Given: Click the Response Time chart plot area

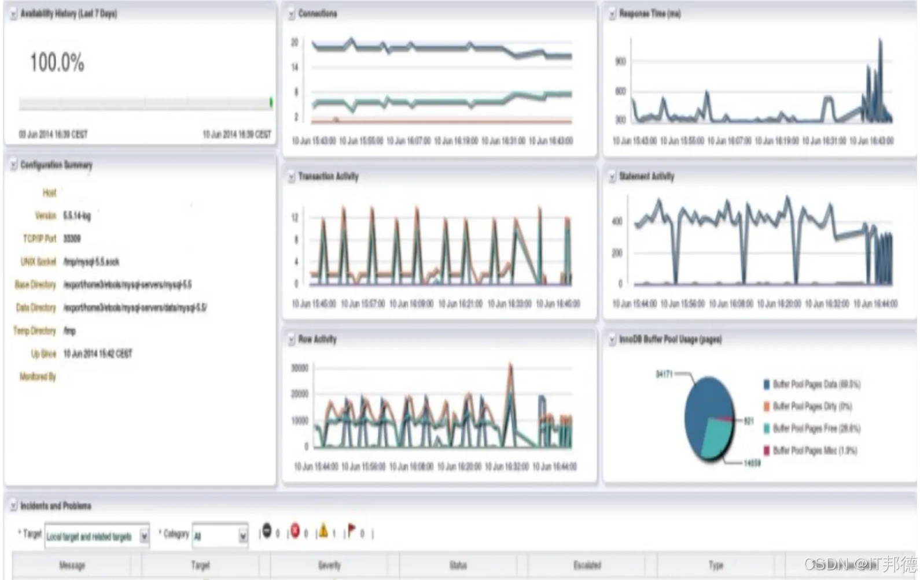Looking at the screenshot, I should coord(761,81).
